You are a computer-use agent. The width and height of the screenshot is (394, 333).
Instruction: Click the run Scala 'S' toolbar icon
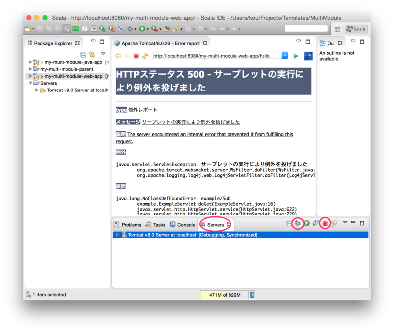[102, 29]
